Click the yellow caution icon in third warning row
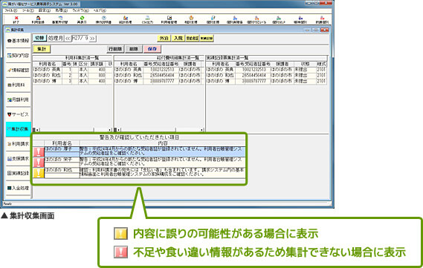Image resolution: width=423 pixels, height=268 pixels. (x=39, y=173)
